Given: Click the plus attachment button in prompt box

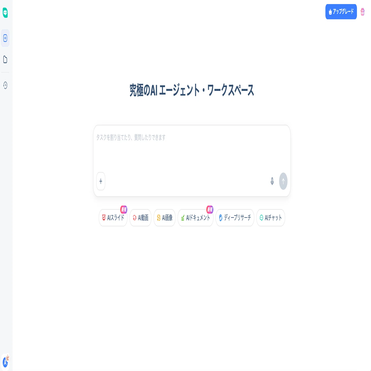Looking at the screenshot, I should [101, 181].
